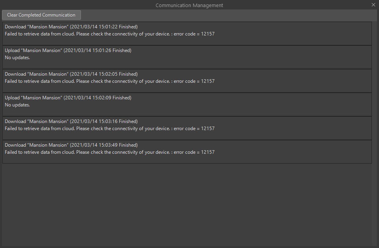379x248 pixels.
Task: Click title text of 15:01:22 Download row
Action: 71,27
